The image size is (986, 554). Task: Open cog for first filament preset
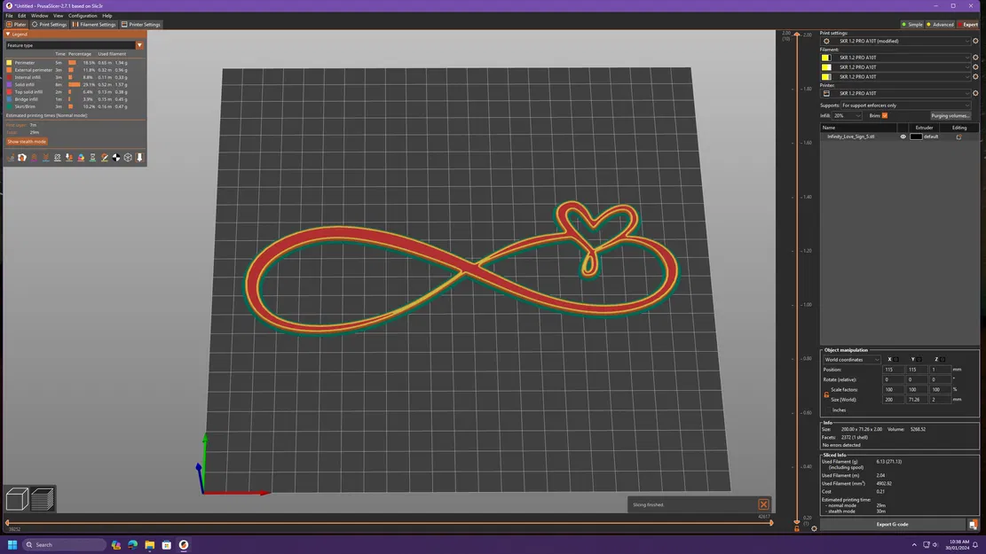pyautogui.click(x=975, y=57)
